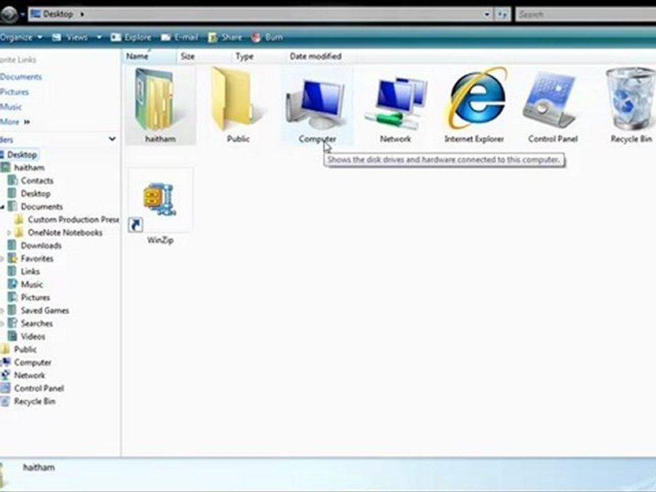This screenshot has height=492, width=656.
Task: Click the Views toolbar button
Action: [70, 37]
